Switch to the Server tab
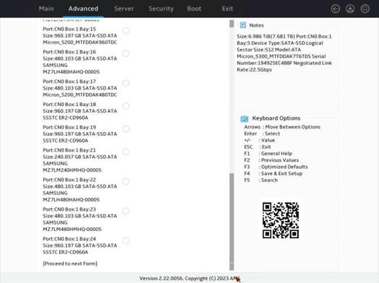This screenshot has width=379, height=283. (124, 9)
